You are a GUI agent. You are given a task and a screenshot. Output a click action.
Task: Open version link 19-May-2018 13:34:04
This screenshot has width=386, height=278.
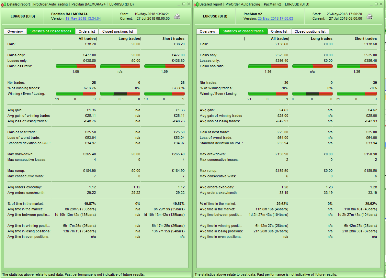(83, 19)
